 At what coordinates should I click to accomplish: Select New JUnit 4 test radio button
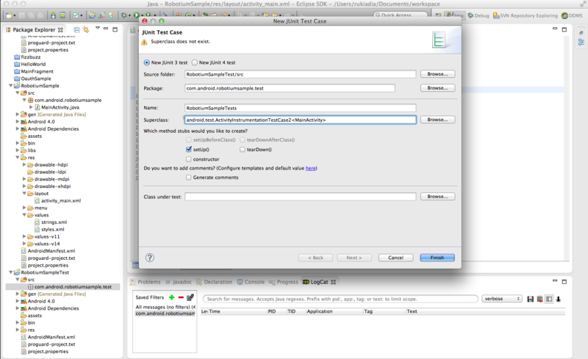click(x=195, y=62)
